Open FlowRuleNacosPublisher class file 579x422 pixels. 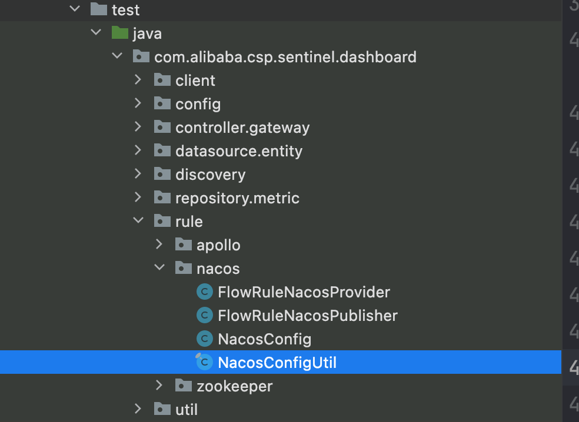[x=308, y=316]
